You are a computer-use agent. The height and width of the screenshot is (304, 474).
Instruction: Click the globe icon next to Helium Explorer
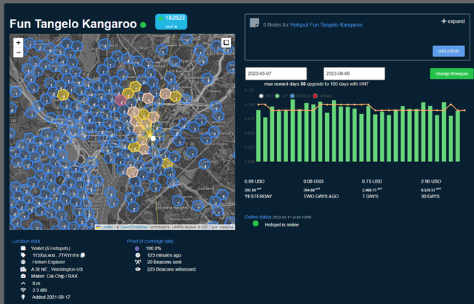click(x=23, y=262)
